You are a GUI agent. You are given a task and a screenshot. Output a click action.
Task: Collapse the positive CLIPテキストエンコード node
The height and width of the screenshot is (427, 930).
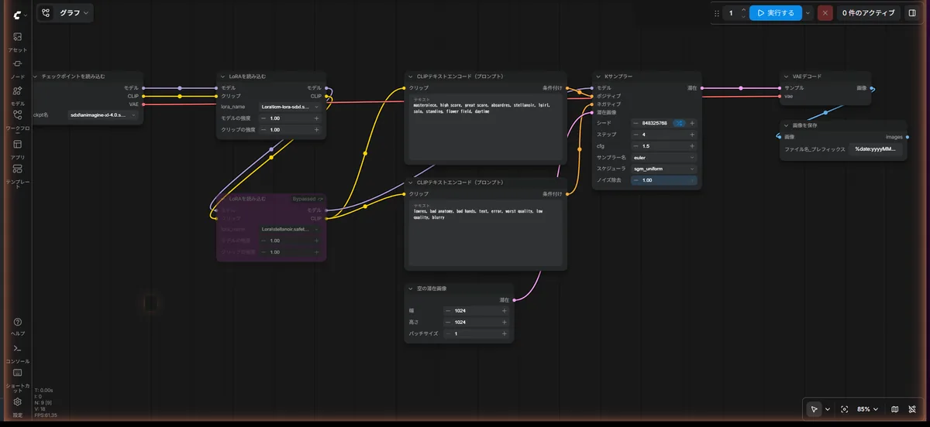[x=411, y=77]
